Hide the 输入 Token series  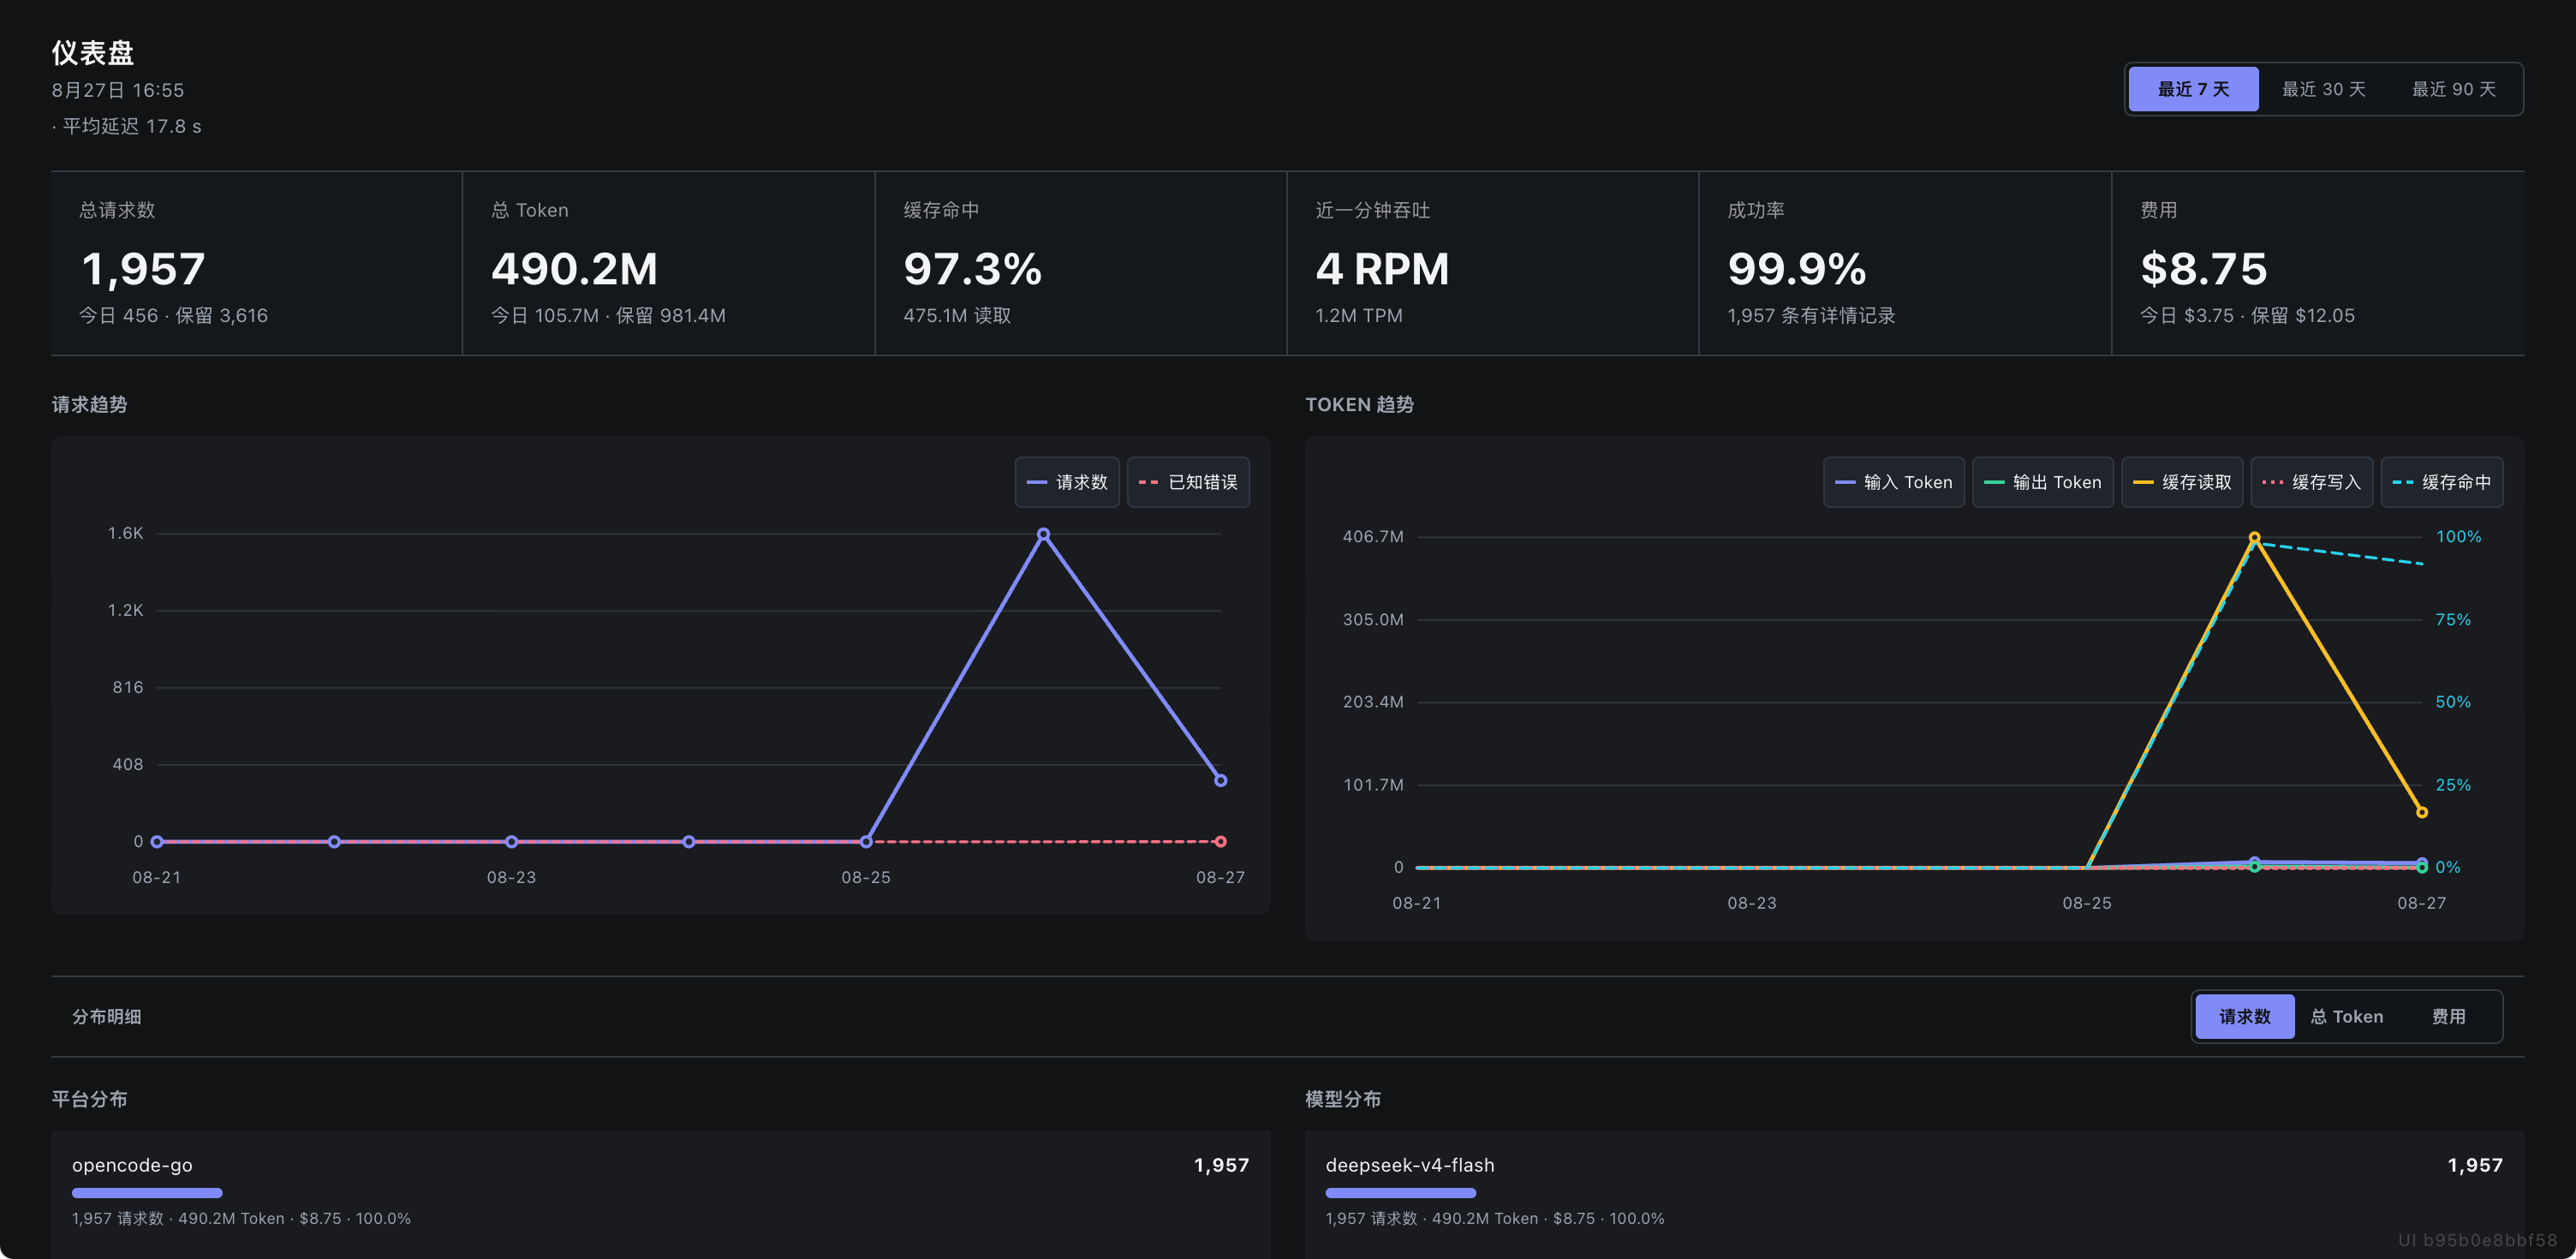click(1893, 482)
